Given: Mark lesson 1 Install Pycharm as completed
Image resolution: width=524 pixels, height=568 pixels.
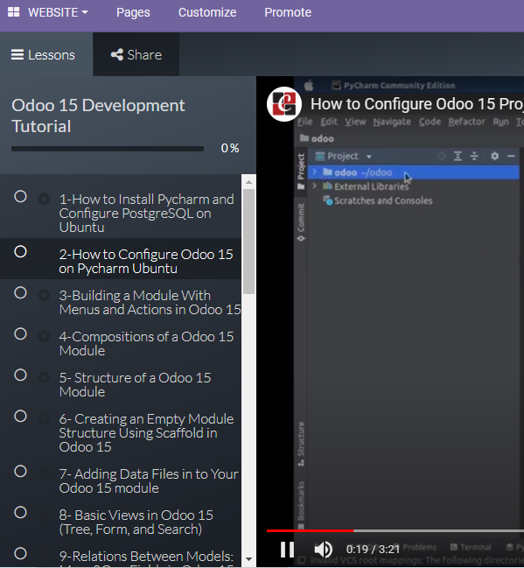Looking at the screenshot, I should (x=20, y=197).
